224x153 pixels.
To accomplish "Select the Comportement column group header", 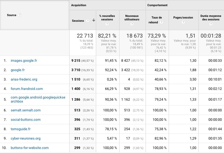I will tap(157, 5).
